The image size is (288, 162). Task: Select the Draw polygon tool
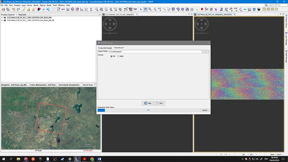click(x=178, y=9)
